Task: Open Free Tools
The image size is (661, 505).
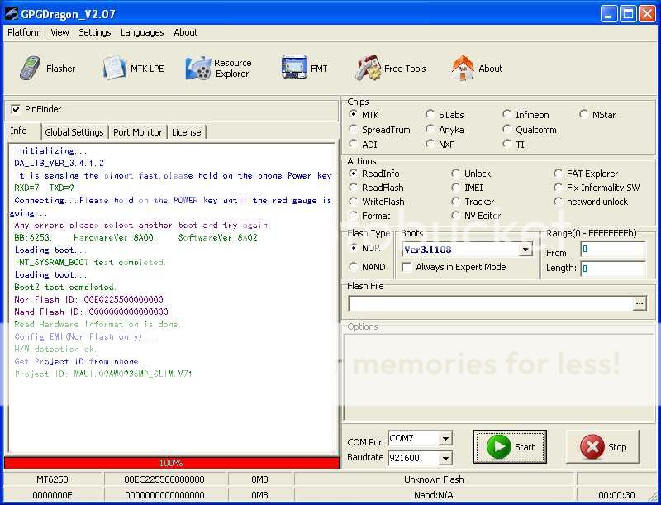Action: coord(391,69)
